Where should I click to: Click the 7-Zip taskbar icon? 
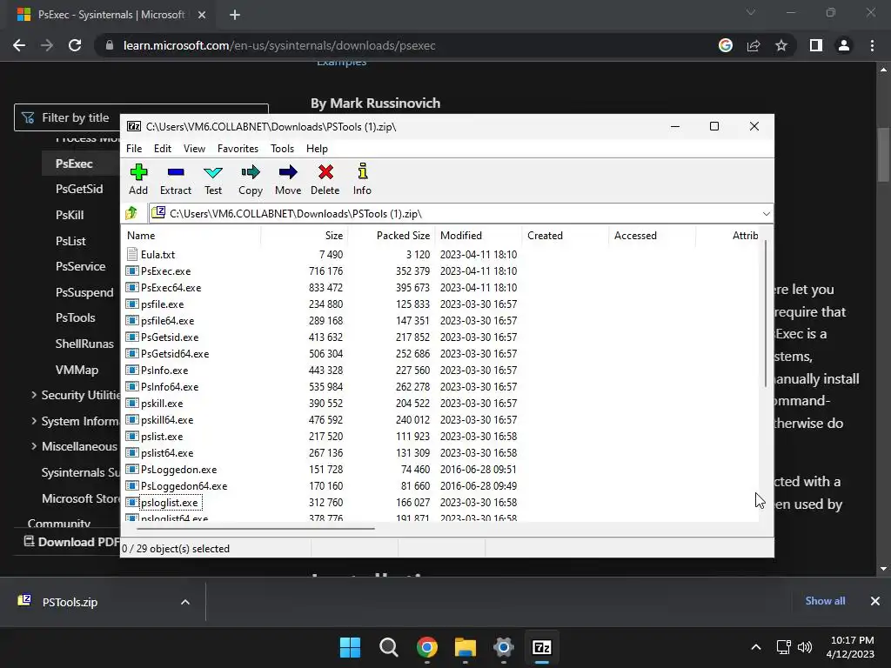542,647
